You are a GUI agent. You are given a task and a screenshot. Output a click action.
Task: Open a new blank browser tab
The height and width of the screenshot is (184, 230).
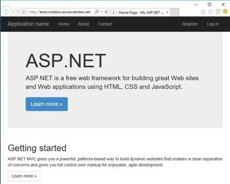pos(175,12)
